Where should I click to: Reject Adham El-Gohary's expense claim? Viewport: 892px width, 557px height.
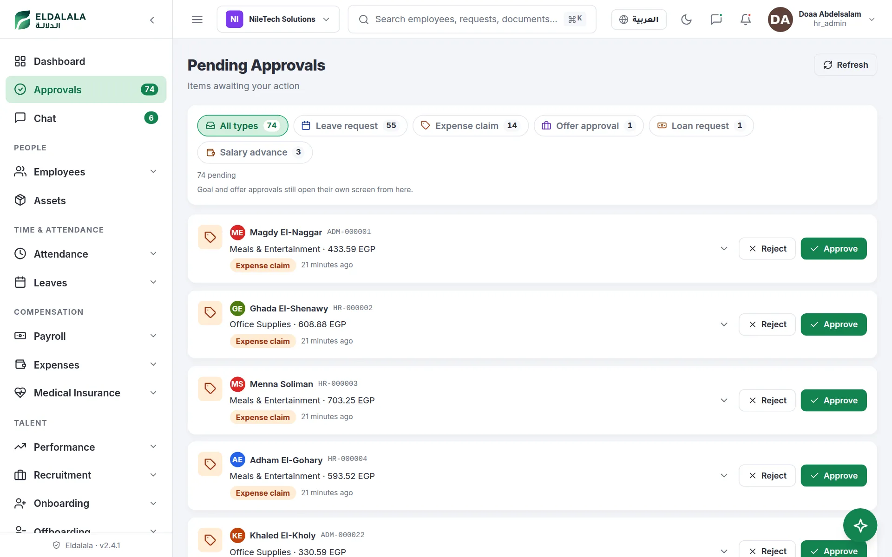click(x=767, y=476)
